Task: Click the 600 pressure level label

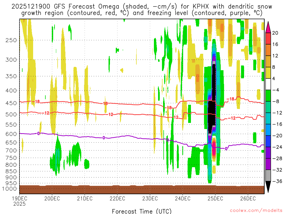Action: coord(11,134)
